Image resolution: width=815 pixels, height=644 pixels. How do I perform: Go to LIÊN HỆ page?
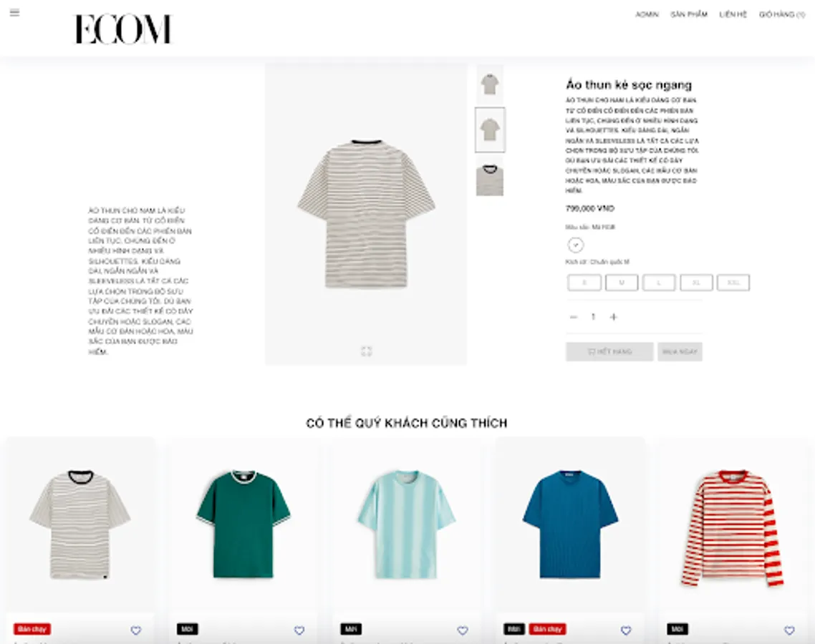733,14
